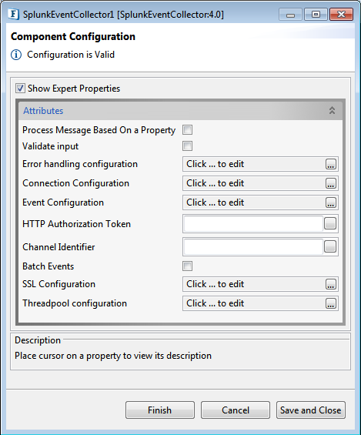Open Connection Configuration ellipsis editor
Viewport: 361px width, 435px height.
(x=330, y=183)
